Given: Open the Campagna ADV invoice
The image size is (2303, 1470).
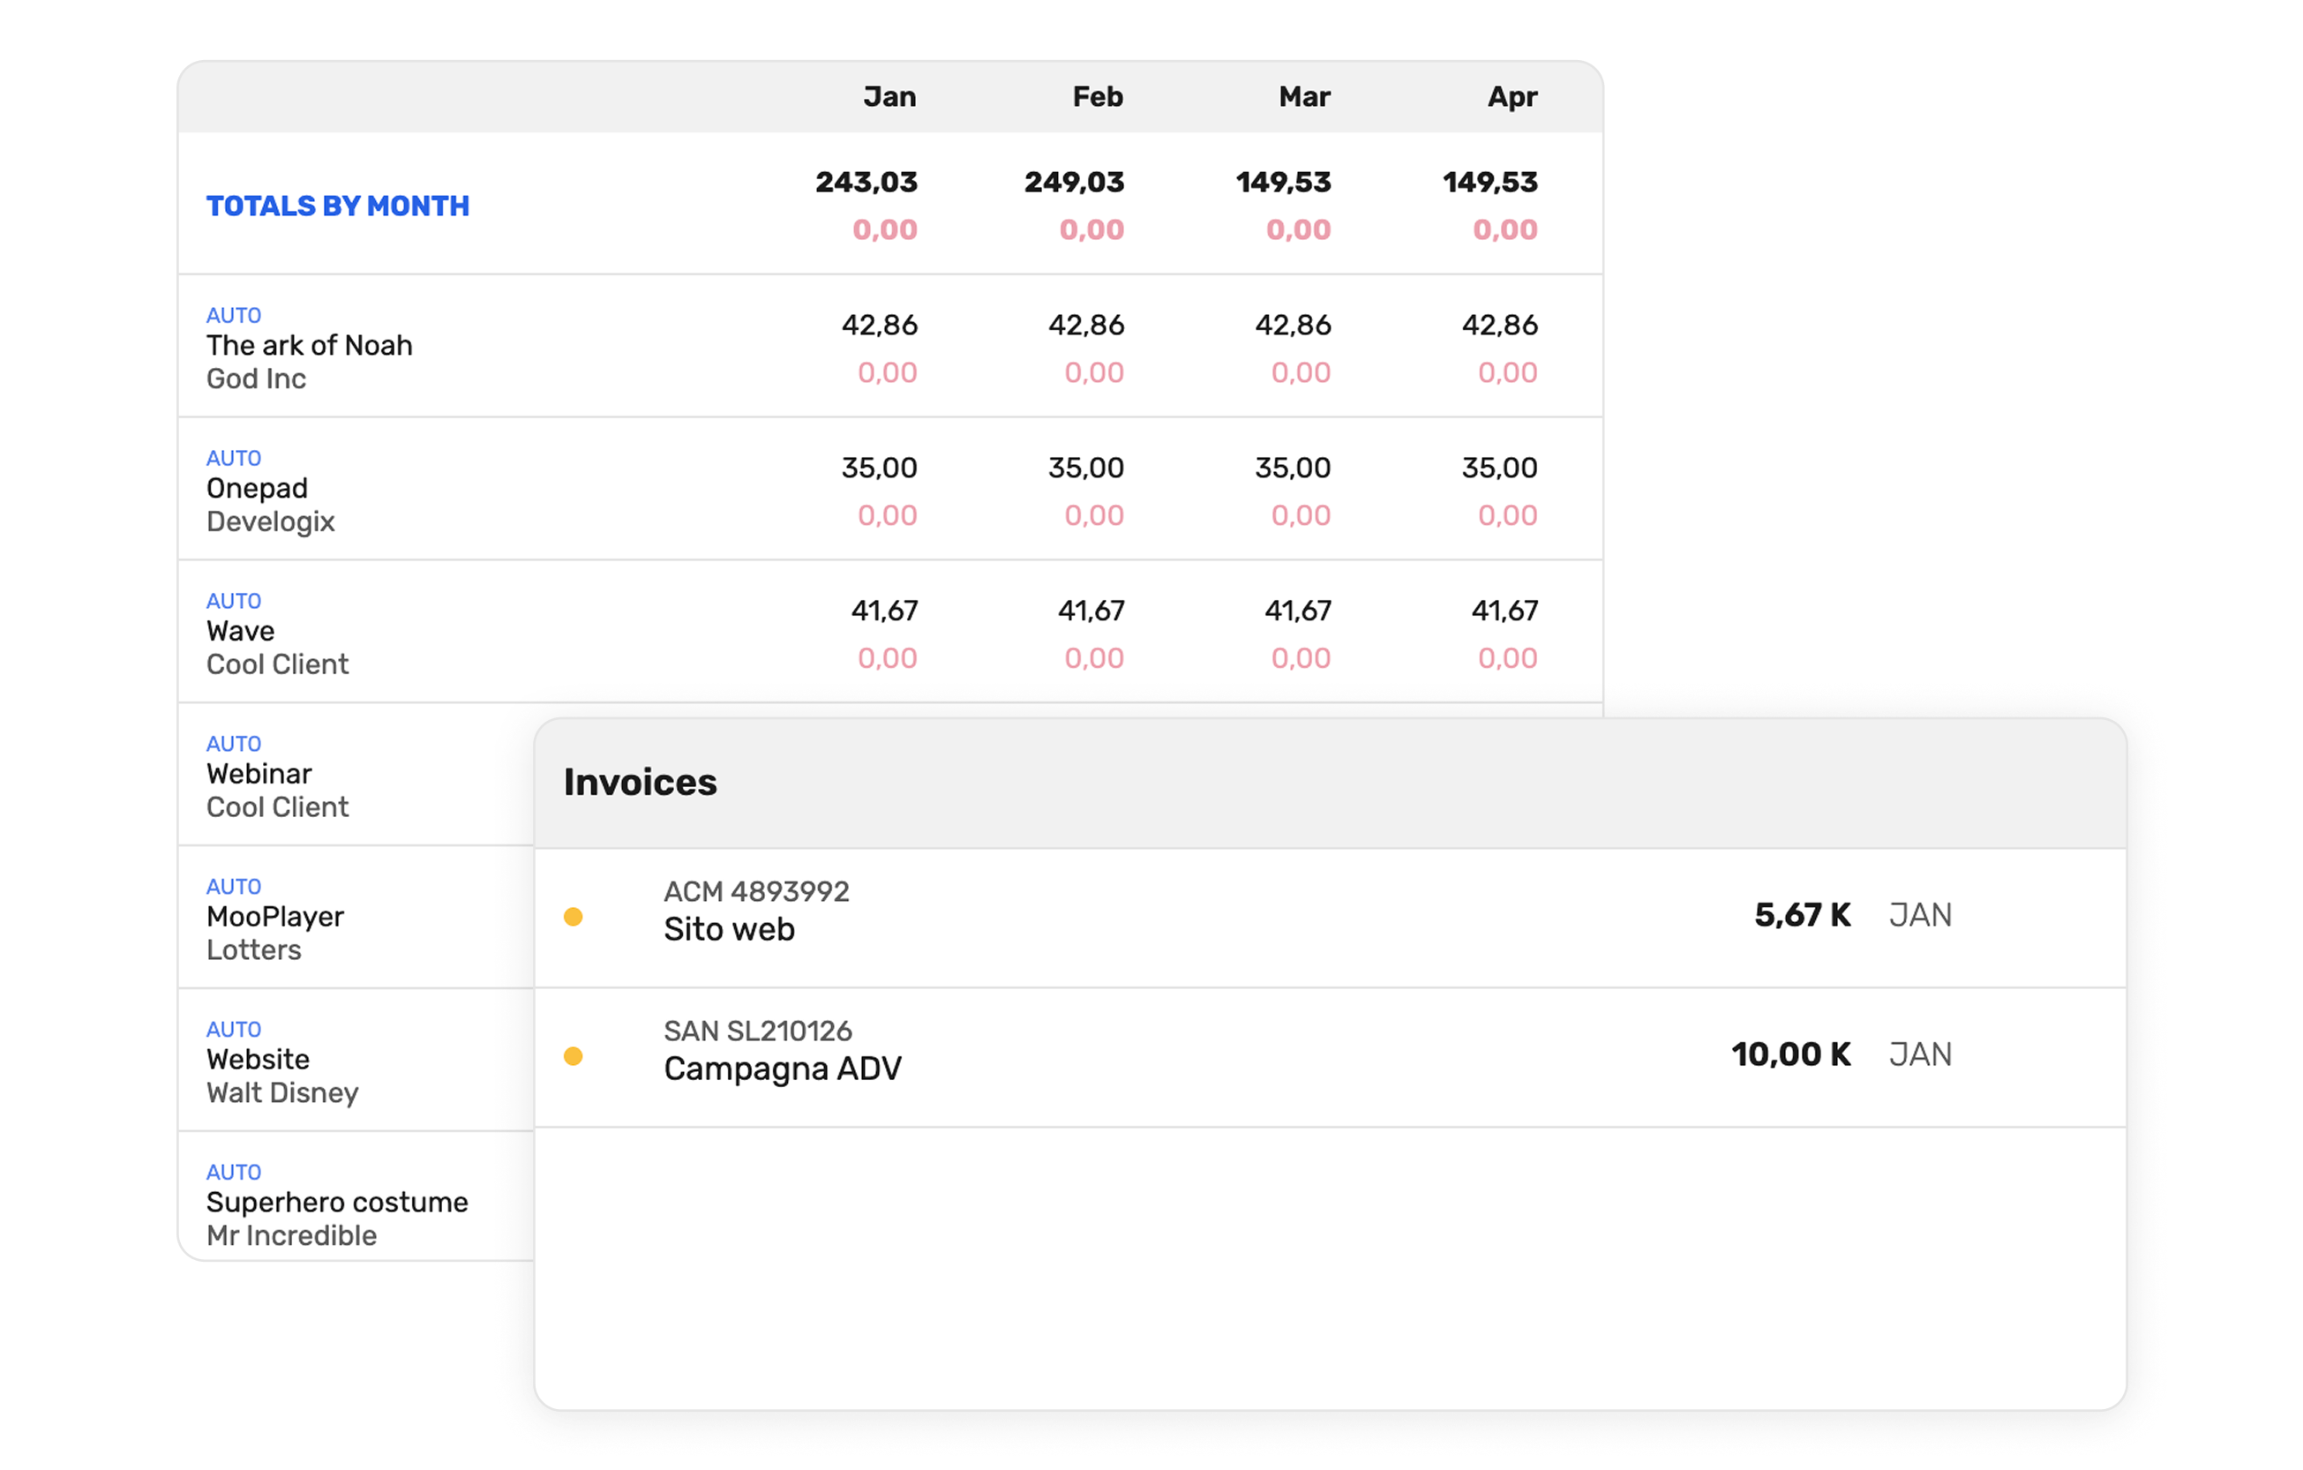Looking at the screenshot, I should coord(783,1069).
